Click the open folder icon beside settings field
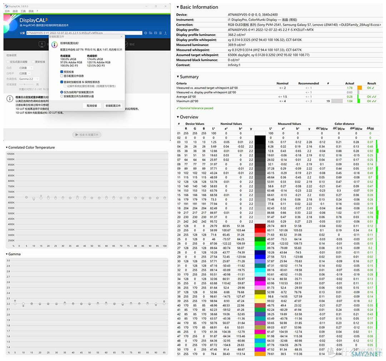The width and height of the screenshot is (386, 361). click(150, 33)
